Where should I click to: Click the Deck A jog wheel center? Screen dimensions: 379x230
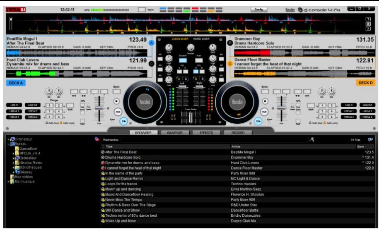145,102
